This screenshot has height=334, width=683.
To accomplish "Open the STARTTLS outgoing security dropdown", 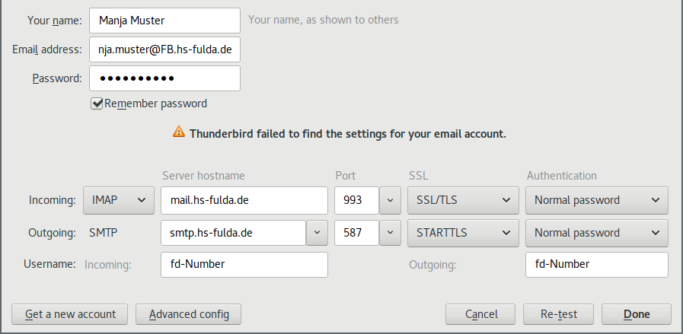I will (x=462, y=233).
